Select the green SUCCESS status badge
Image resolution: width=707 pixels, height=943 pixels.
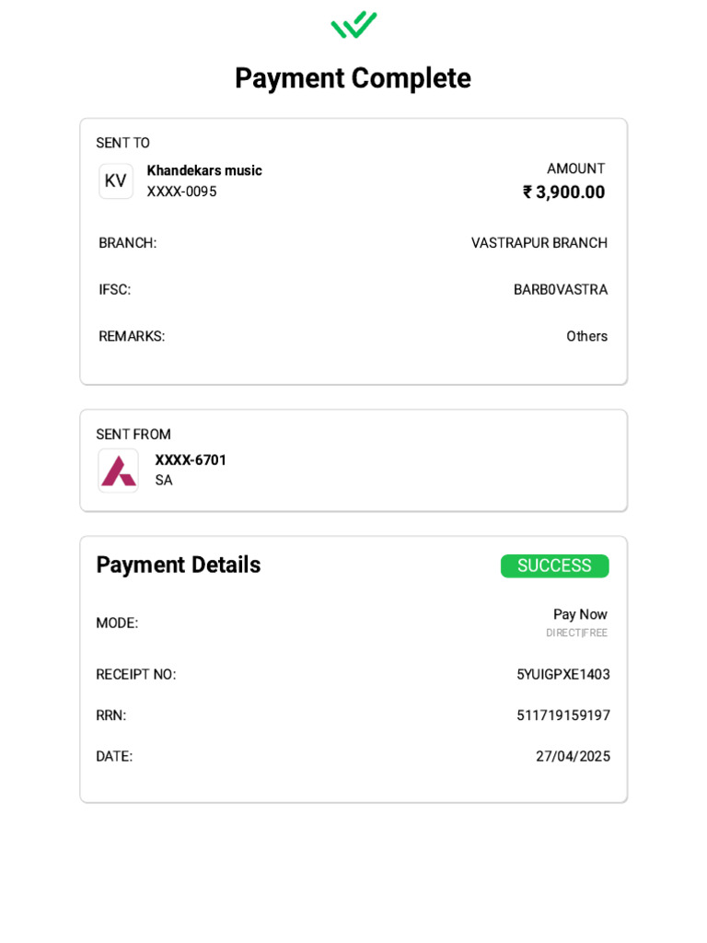[x=554, y=565]
